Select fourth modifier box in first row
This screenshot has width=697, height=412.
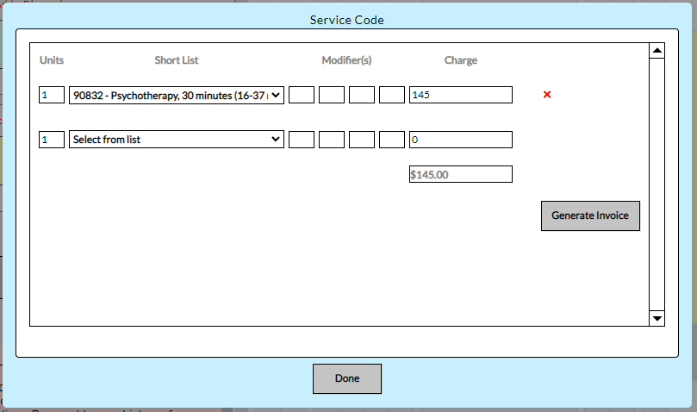click(x=392, y=96)
